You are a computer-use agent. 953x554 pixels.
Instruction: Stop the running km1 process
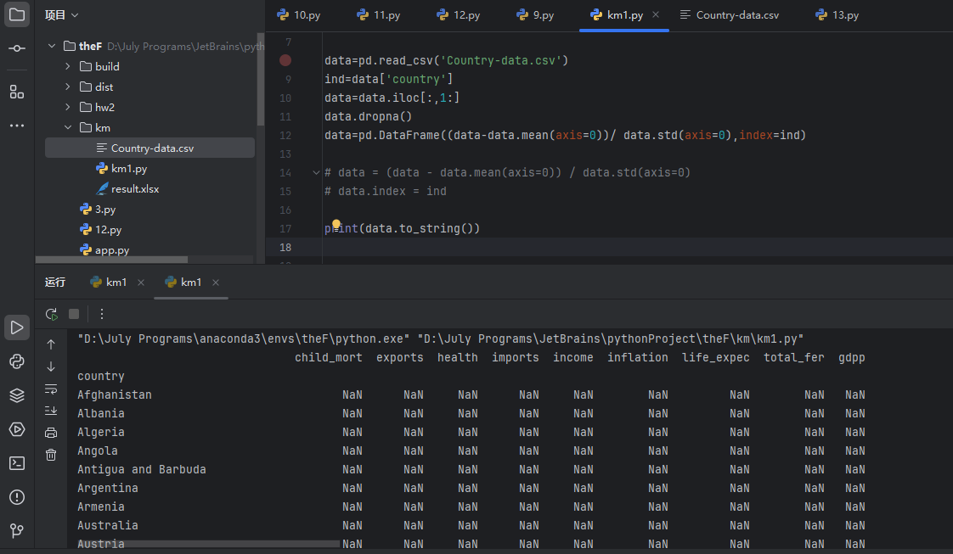click(x=74, y=314)
